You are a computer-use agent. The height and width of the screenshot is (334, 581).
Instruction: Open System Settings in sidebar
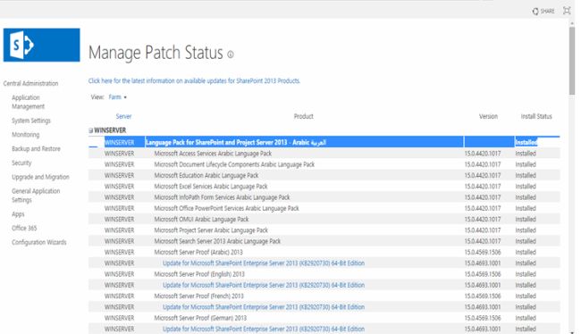(x=31, y=121)
